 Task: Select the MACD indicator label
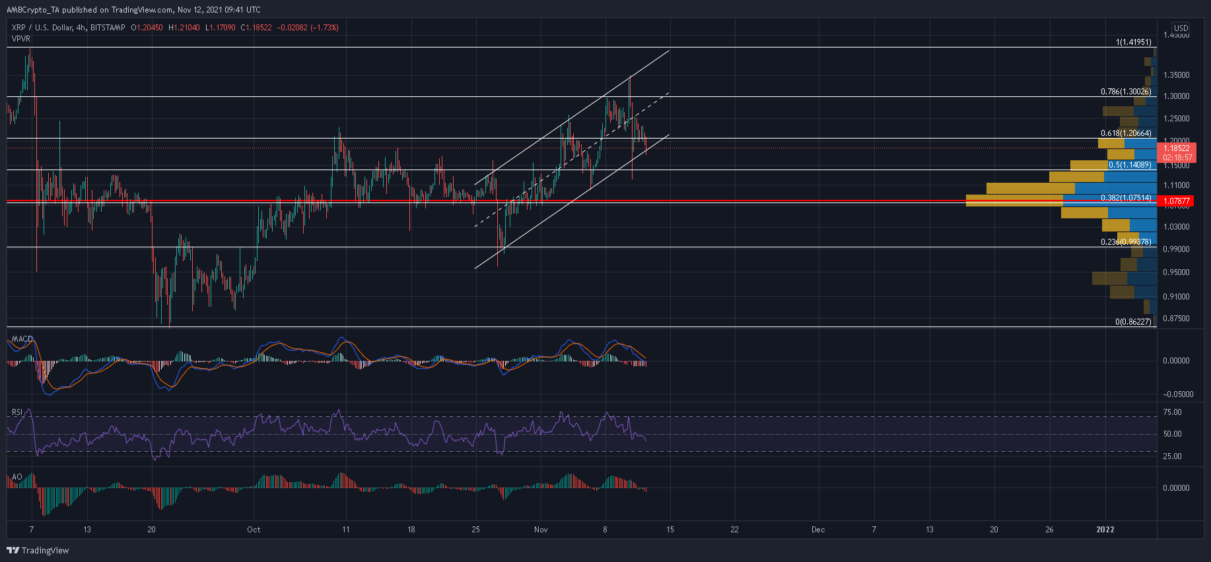[22, 339]
